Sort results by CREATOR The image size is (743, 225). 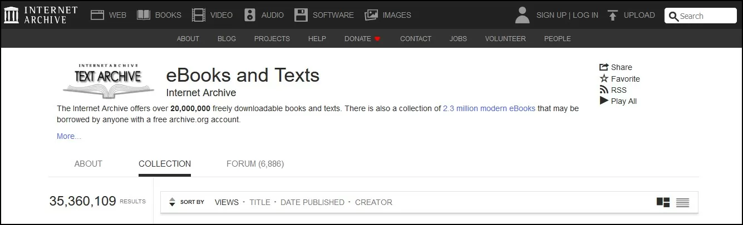click(x=373, y=202)
